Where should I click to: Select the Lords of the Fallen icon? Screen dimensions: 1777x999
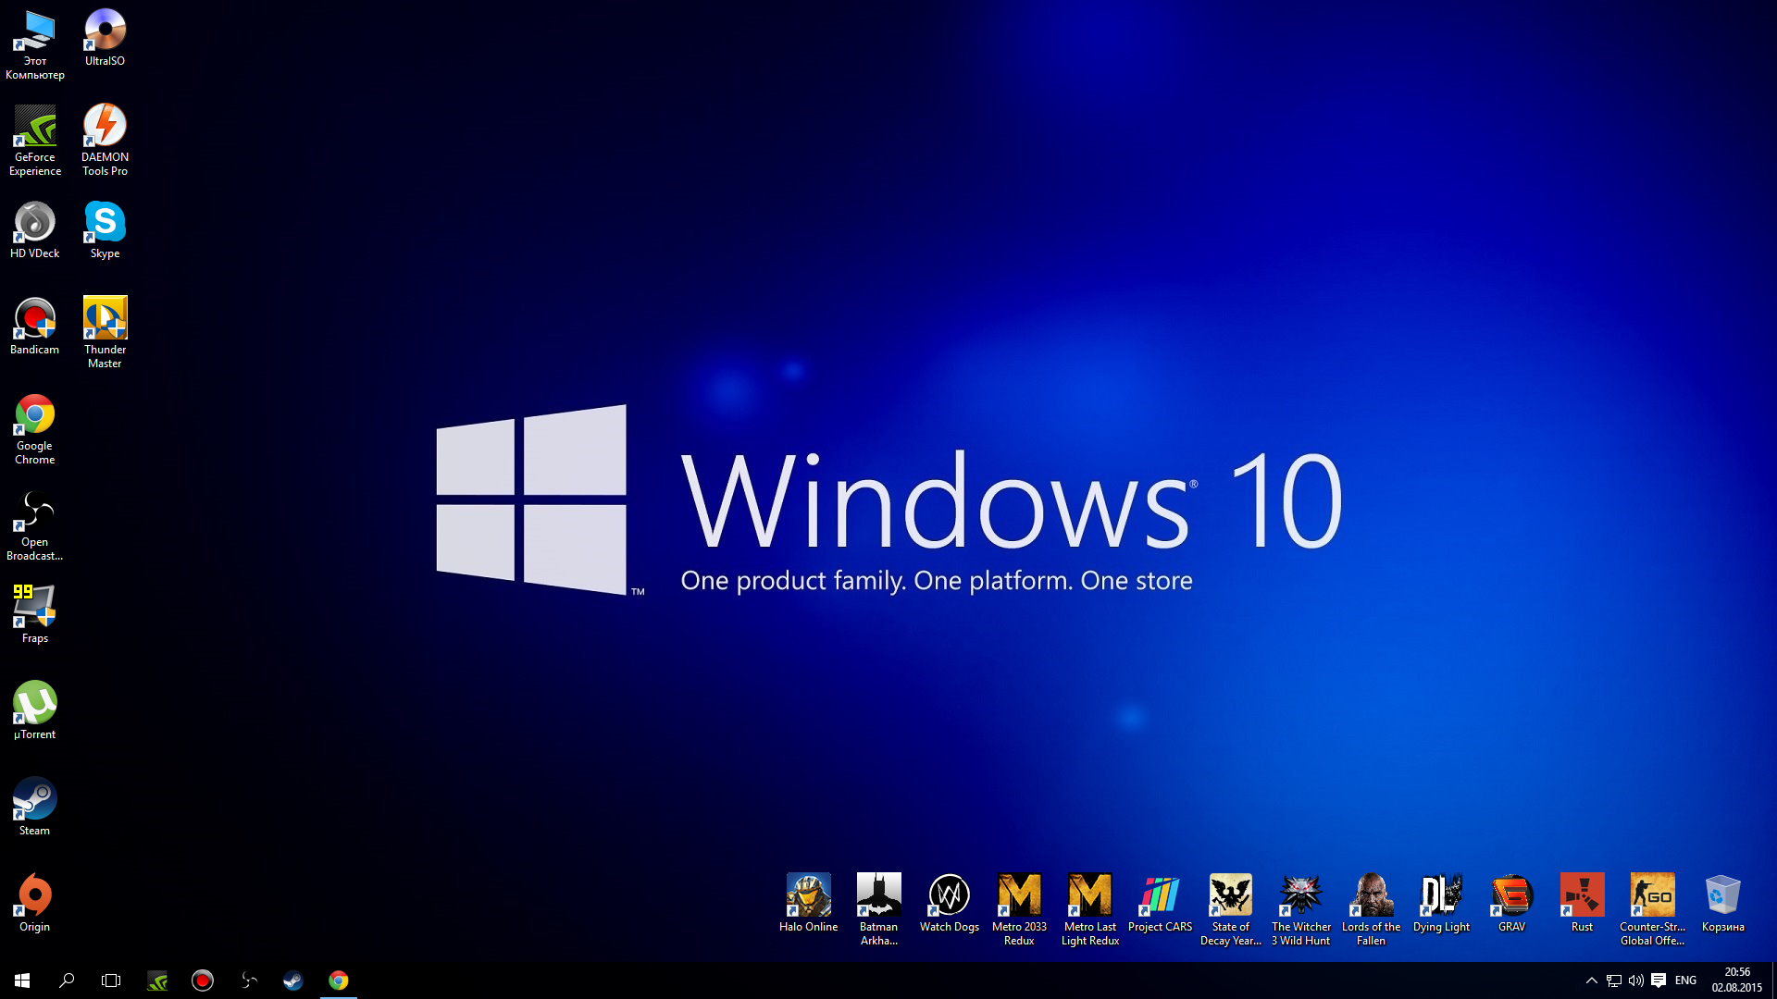pos(1372,910)
